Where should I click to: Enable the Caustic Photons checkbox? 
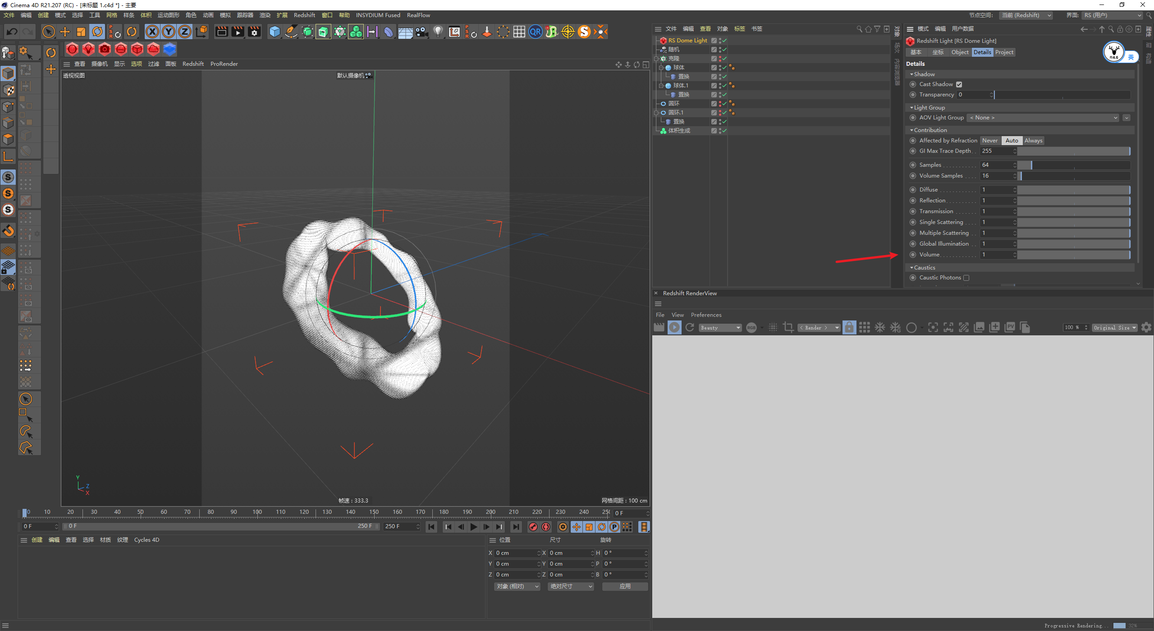[966, 278]
